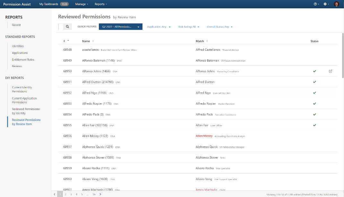The height and width of the screenshot is (197, 344).
Task: Open the settings gear menu
Action: [326, 4]
